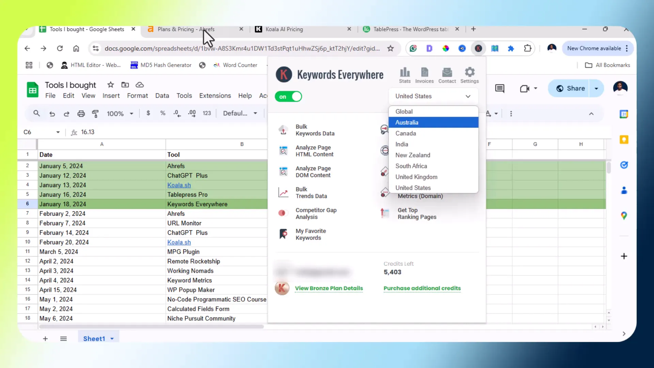Open Competitor Gap Analysis
This screenshot has height=368, width=654.
pyautogui.click(x=308, y=214)
